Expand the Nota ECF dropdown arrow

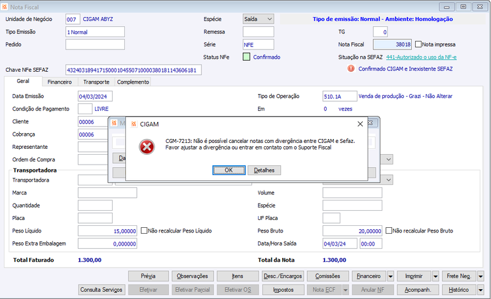(x=346, y=290)
